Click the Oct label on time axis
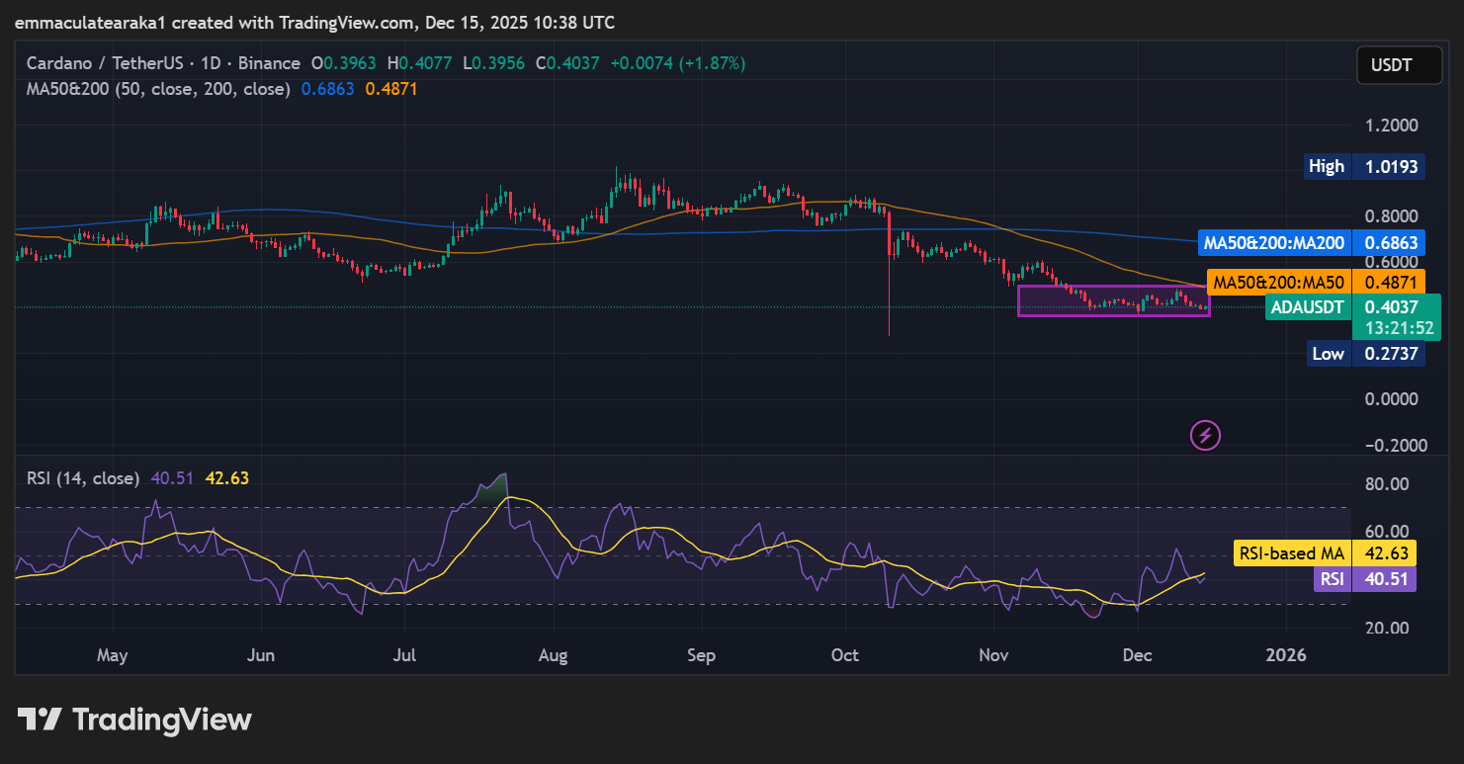Screen dimensions: 1464x764 pyautogui.click(x=846, y=655)
